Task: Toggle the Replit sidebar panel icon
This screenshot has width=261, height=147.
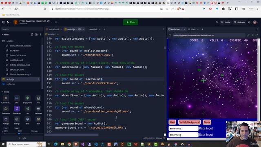Action: pyautogui.click(x=4, y=22)
